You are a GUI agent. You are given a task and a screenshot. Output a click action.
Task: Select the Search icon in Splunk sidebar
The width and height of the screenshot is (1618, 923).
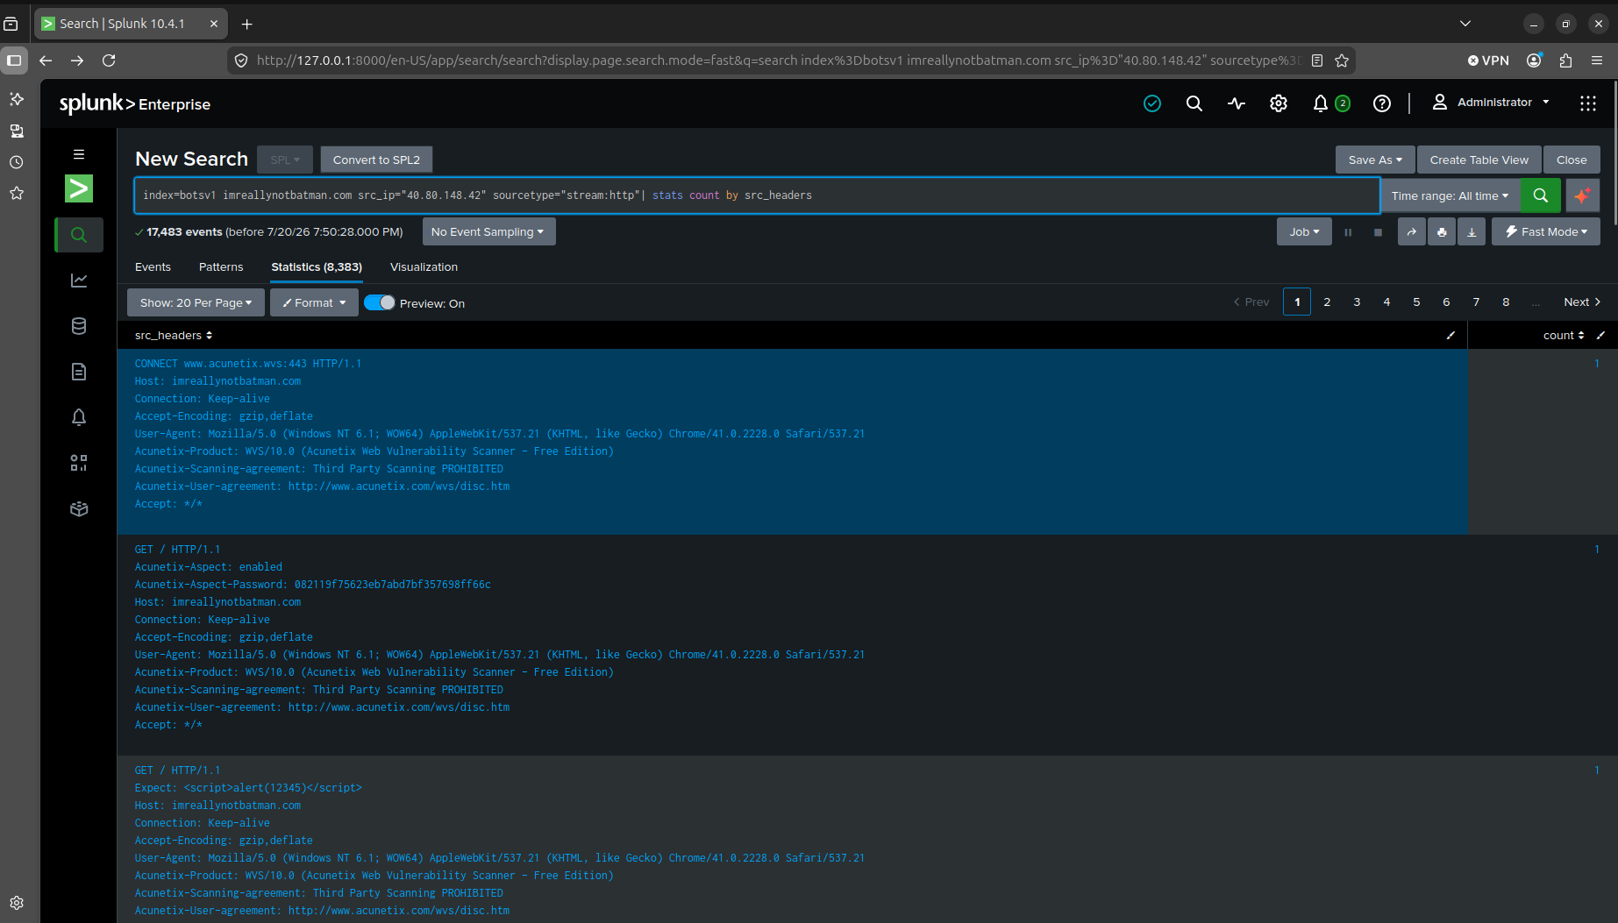tap(79, 235)
